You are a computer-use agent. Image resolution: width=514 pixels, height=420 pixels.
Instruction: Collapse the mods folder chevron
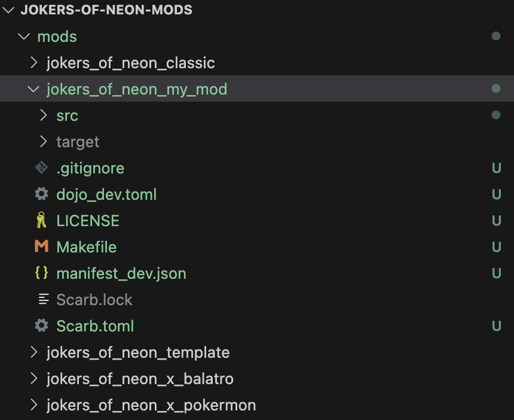pyautogui.click(x=24, y=36)
